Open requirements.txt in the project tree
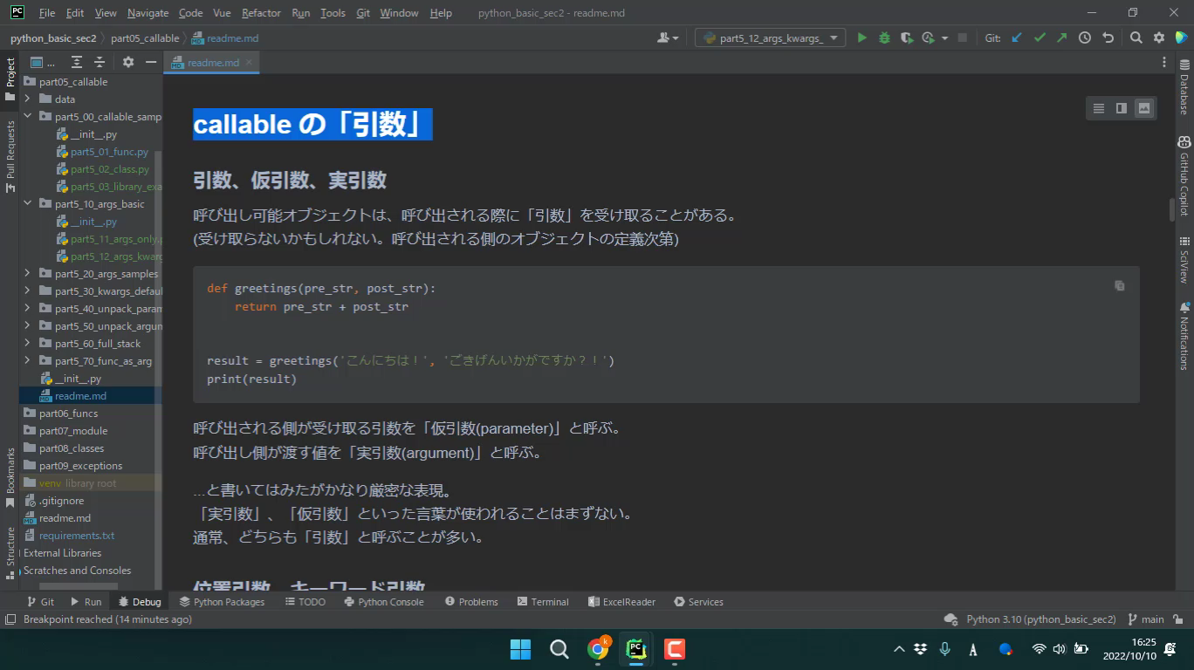 (x=77, y=536)
